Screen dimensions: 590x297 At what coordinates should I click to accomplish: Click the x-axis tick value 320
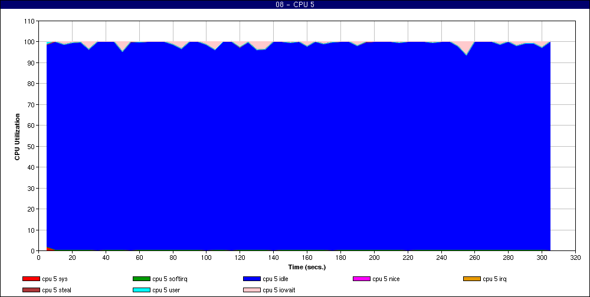575,258
